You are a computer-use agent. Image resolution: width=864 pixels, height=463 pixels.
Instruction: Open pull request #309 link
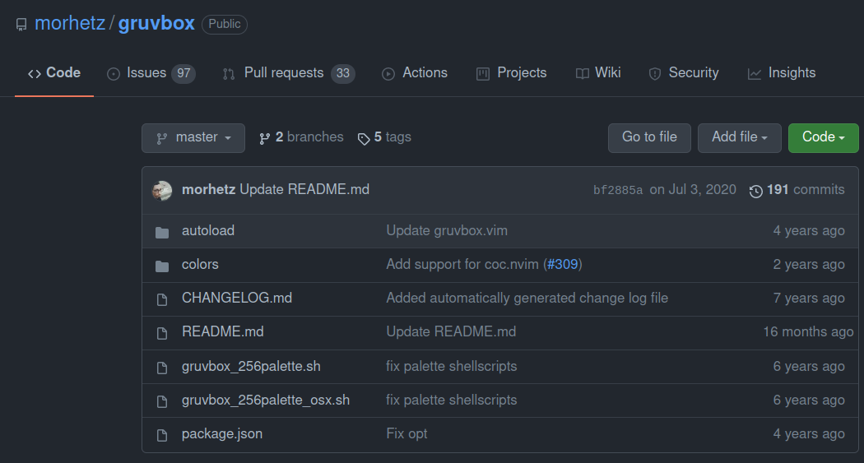[563, 265]
